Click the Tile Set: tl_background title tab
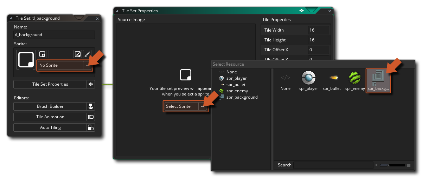422x178 pixels. 38,18
